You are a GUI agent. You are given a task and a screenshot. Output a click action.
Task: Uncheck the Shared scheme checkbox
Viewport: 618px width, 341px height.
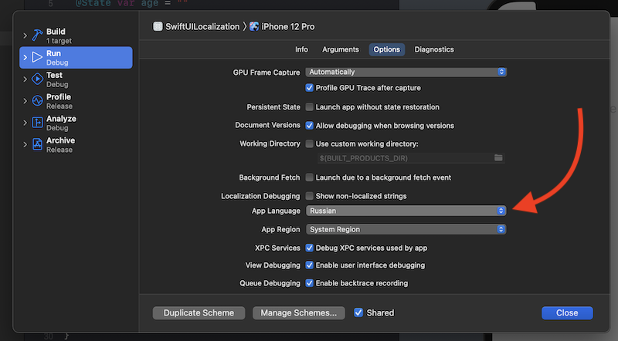pyautogui.click(x=358, y=312)
